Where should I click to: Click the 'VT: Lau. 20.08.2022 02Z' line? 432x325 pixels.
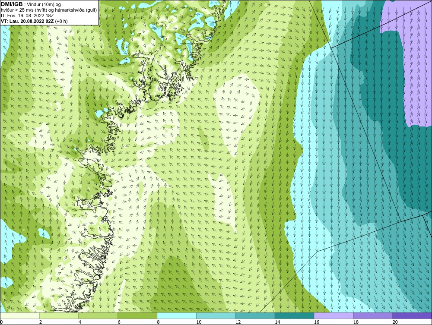[x=35, y=21]
